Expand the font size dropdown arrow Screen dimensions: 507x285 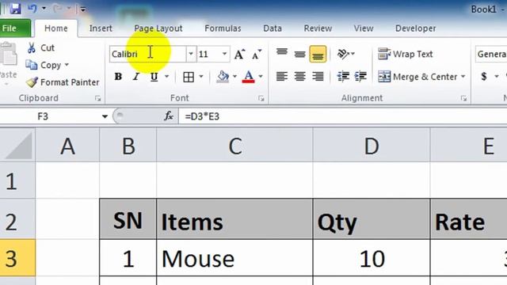[224, 54]
